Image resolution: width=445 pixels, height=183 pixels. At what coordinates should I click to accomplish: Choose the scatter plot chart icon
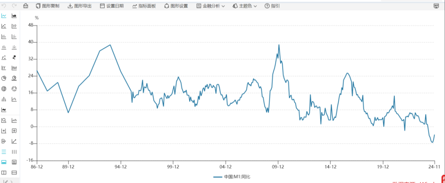[4, 26]
